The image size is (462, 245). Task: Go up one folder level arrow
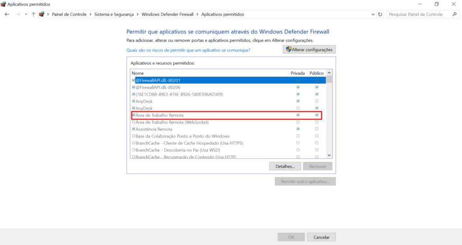(33, 14)
